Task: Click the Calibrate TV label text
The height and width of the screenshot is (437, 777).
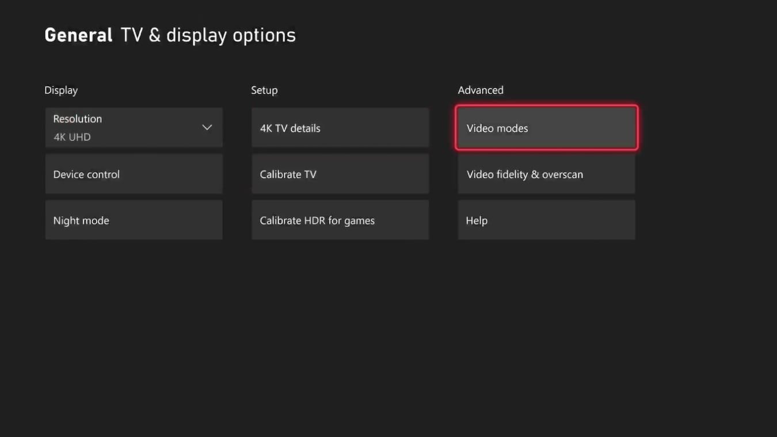Action: point(288,174)
